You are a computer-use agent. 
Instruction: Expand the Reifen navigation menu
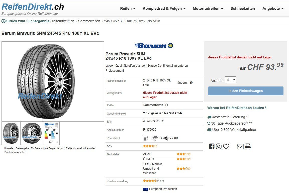point(128,9)
